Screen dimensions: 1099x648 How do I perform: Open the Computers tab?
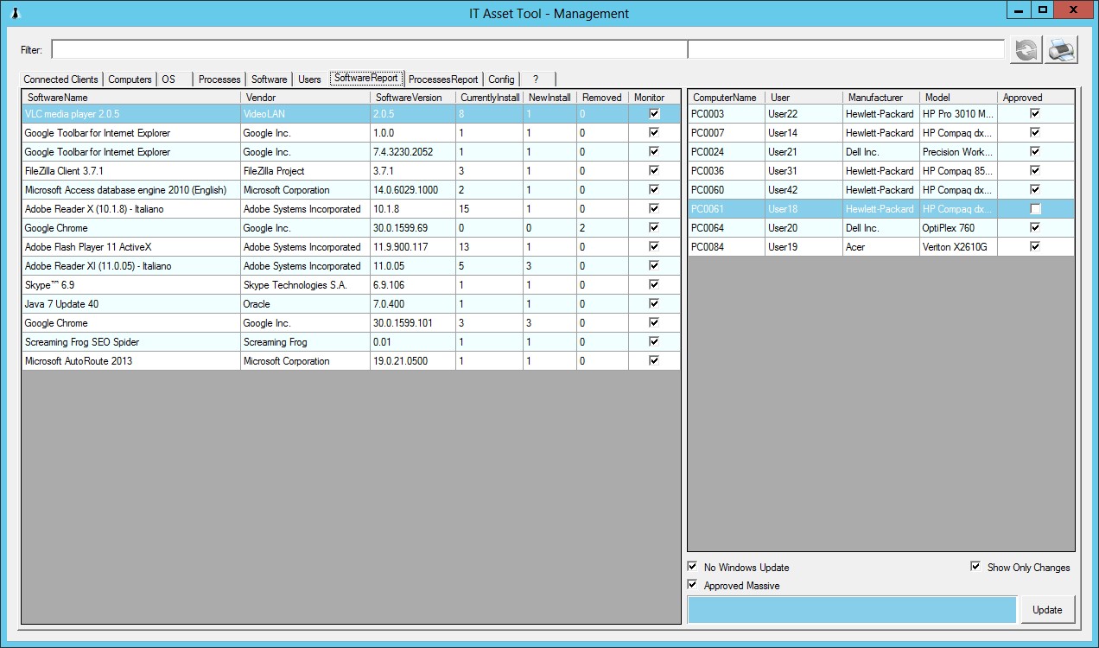pyautogui.click(x=130, y=78)
